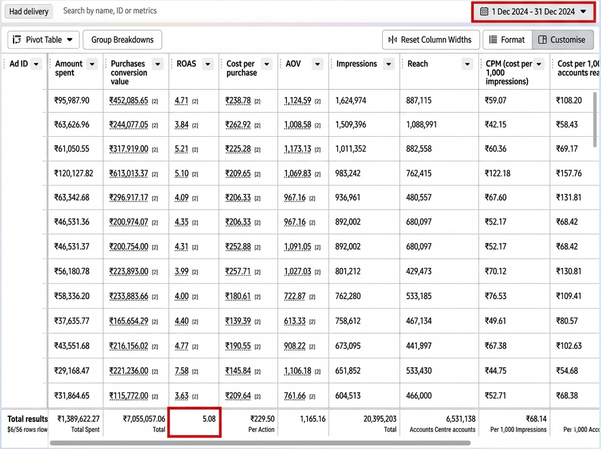The width and height of the screenshot is (601, 449).
Task: Select the ₹68.14 total CPM value
Action: [536, 418]
